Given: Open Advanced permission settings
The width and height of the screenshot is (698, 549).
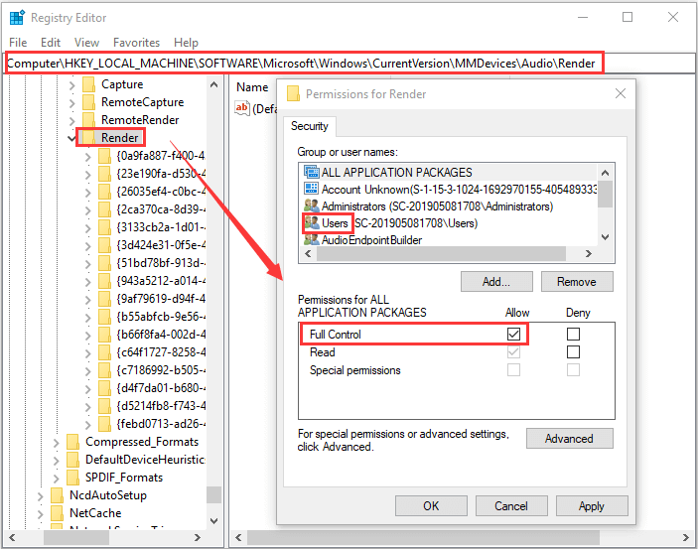Looking at the screenshot, I should (x=569, y=439).
